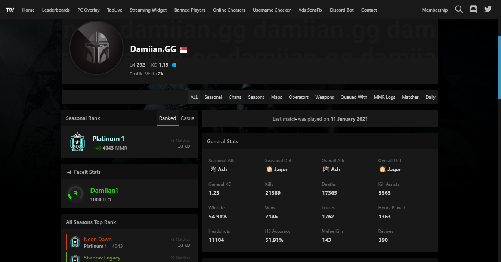Click the page's vertical scrollbar thumb

click(x=499, y=67)
